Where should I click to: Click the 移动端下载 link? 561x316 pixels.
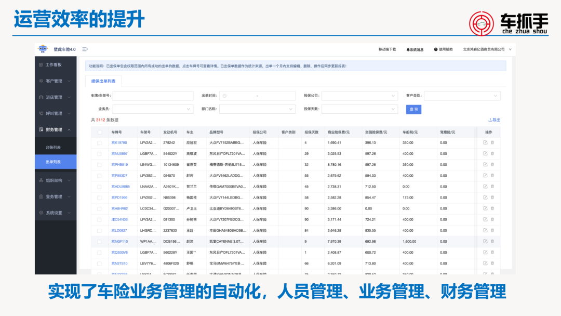click(x=387, y=49)
